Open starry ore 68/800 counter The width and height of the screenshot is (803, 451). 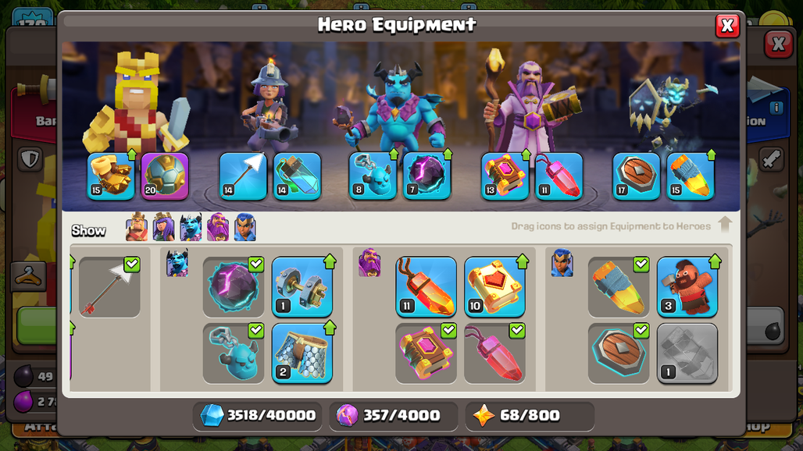click(x=530, y=416)
